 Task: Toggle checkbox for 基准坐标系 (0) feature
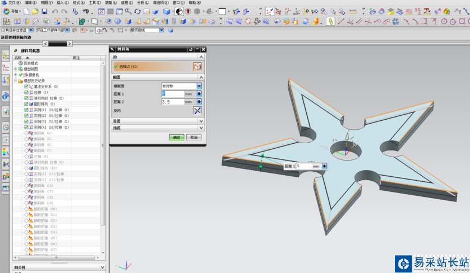click(26, 86)
